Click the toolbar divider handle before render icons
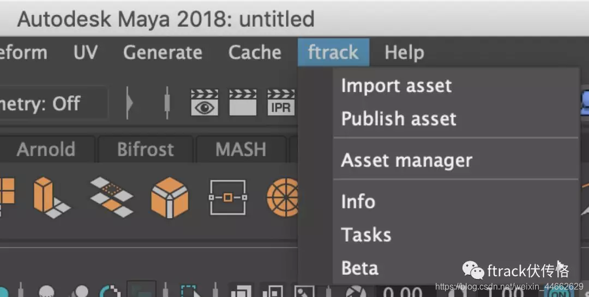Screen dimensions: 589x297 [x=167, y=103]
